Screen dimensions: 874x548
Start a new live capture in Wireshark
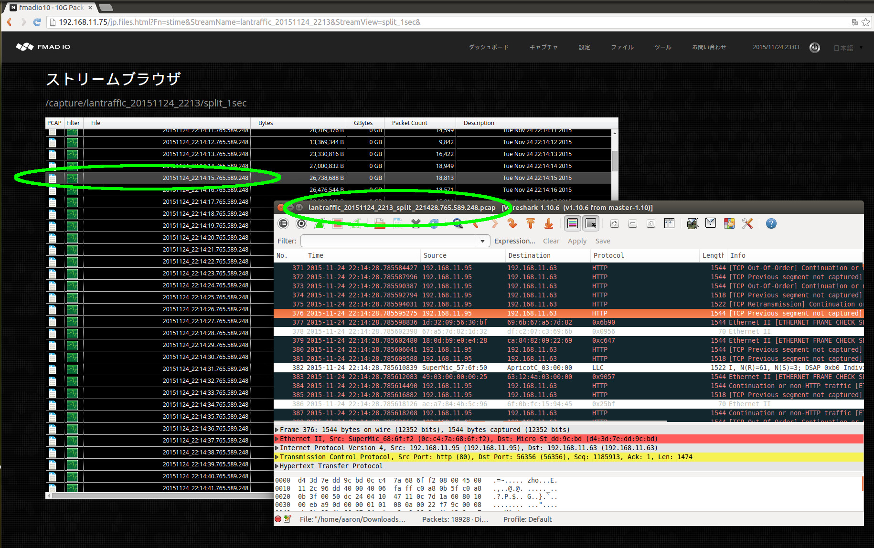[x=320, y=223]
